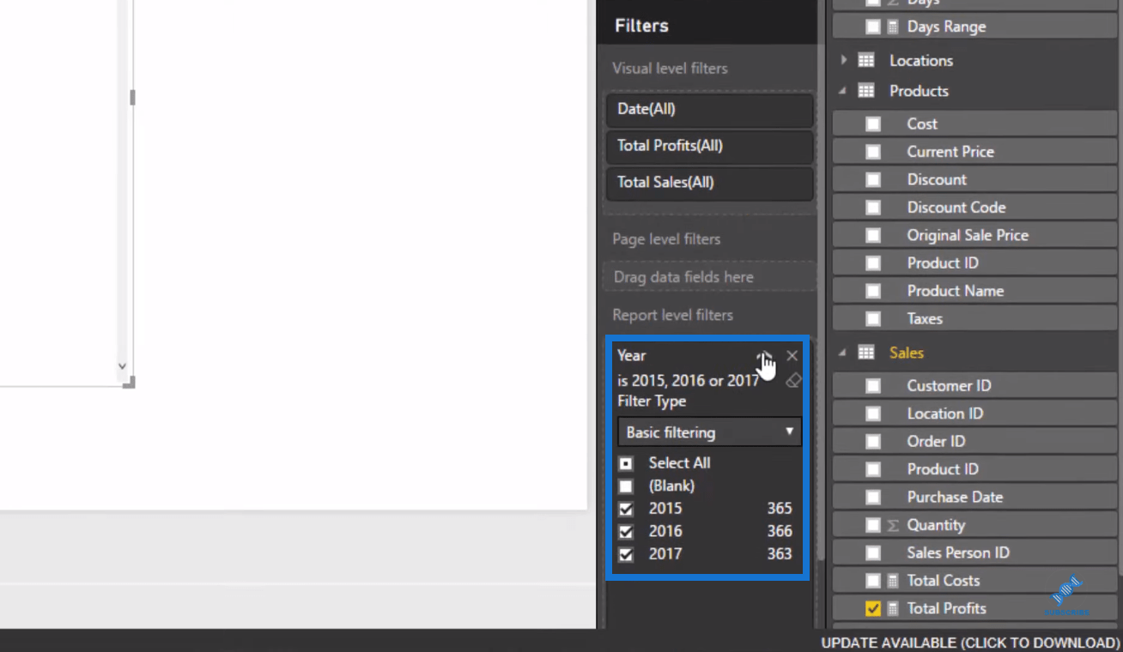This screenshot has width=1123, height=652.
Task: Uncheck the Total Profits field checkbox
Action: (873, 608)
